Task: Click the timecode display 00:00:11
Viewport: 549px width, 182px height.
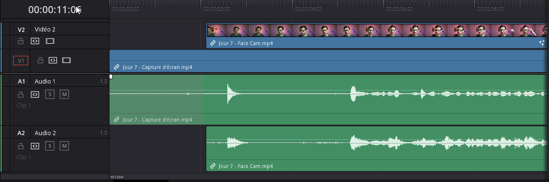Action: pos(54,10)
